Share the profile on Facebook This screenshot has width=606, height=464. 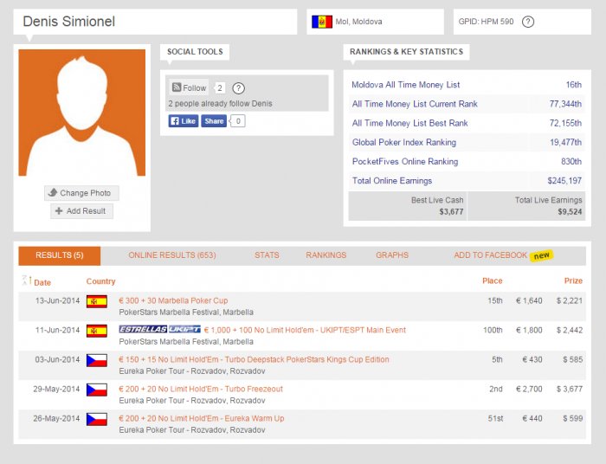214,121
